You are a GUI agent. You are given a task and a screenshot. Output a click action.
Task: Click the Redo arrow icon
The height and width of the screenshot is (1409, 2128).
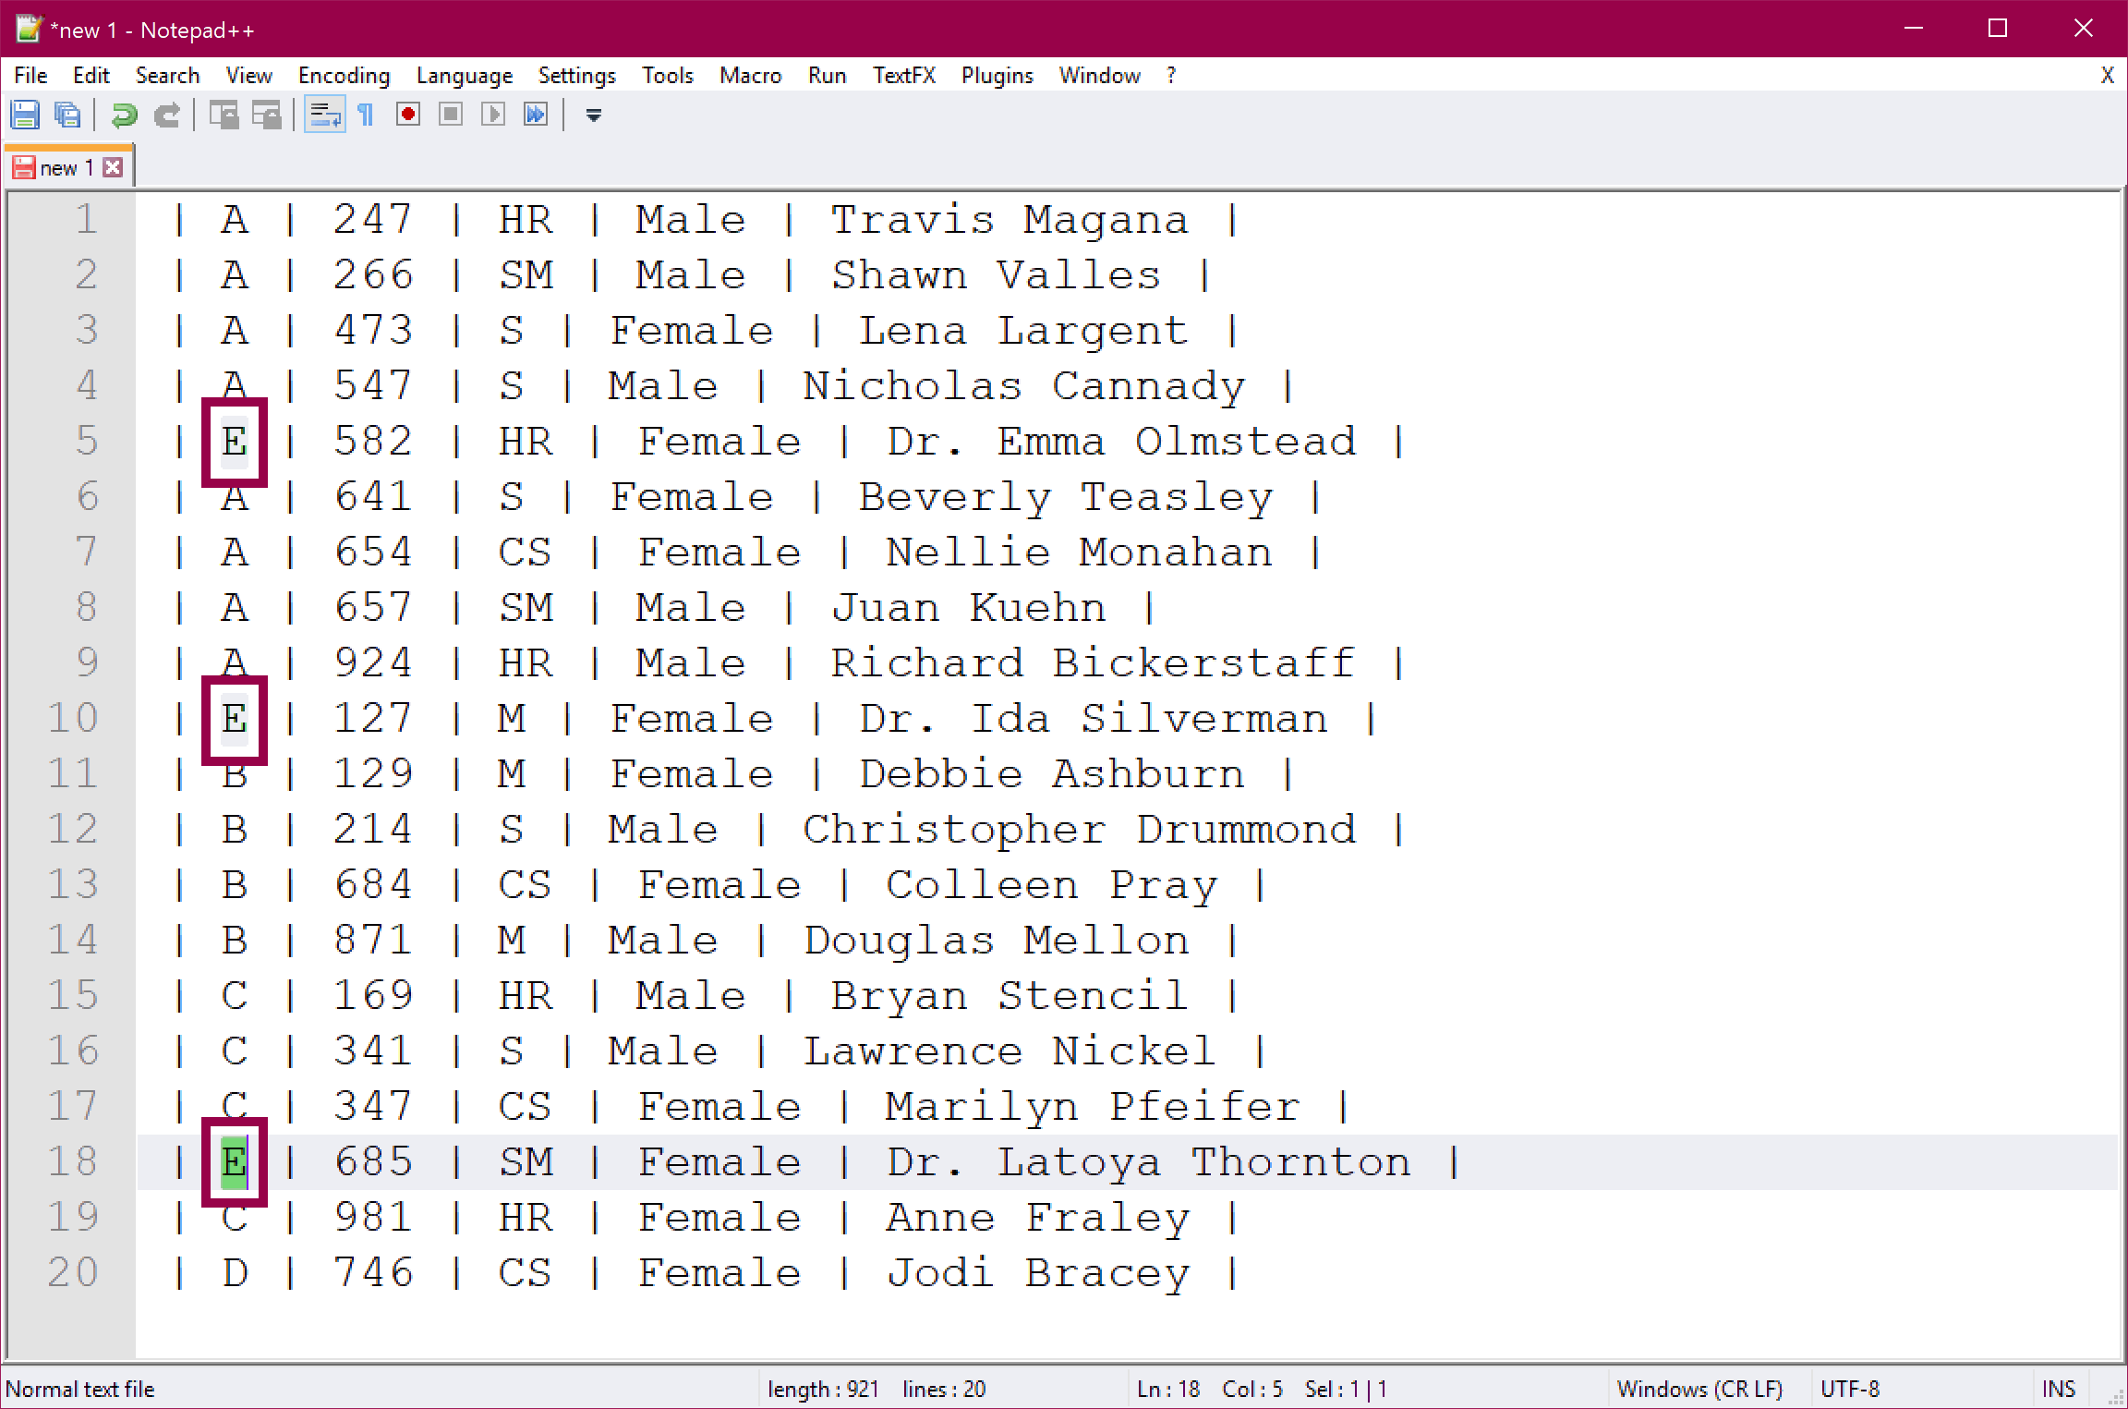(x=167, y=115)
